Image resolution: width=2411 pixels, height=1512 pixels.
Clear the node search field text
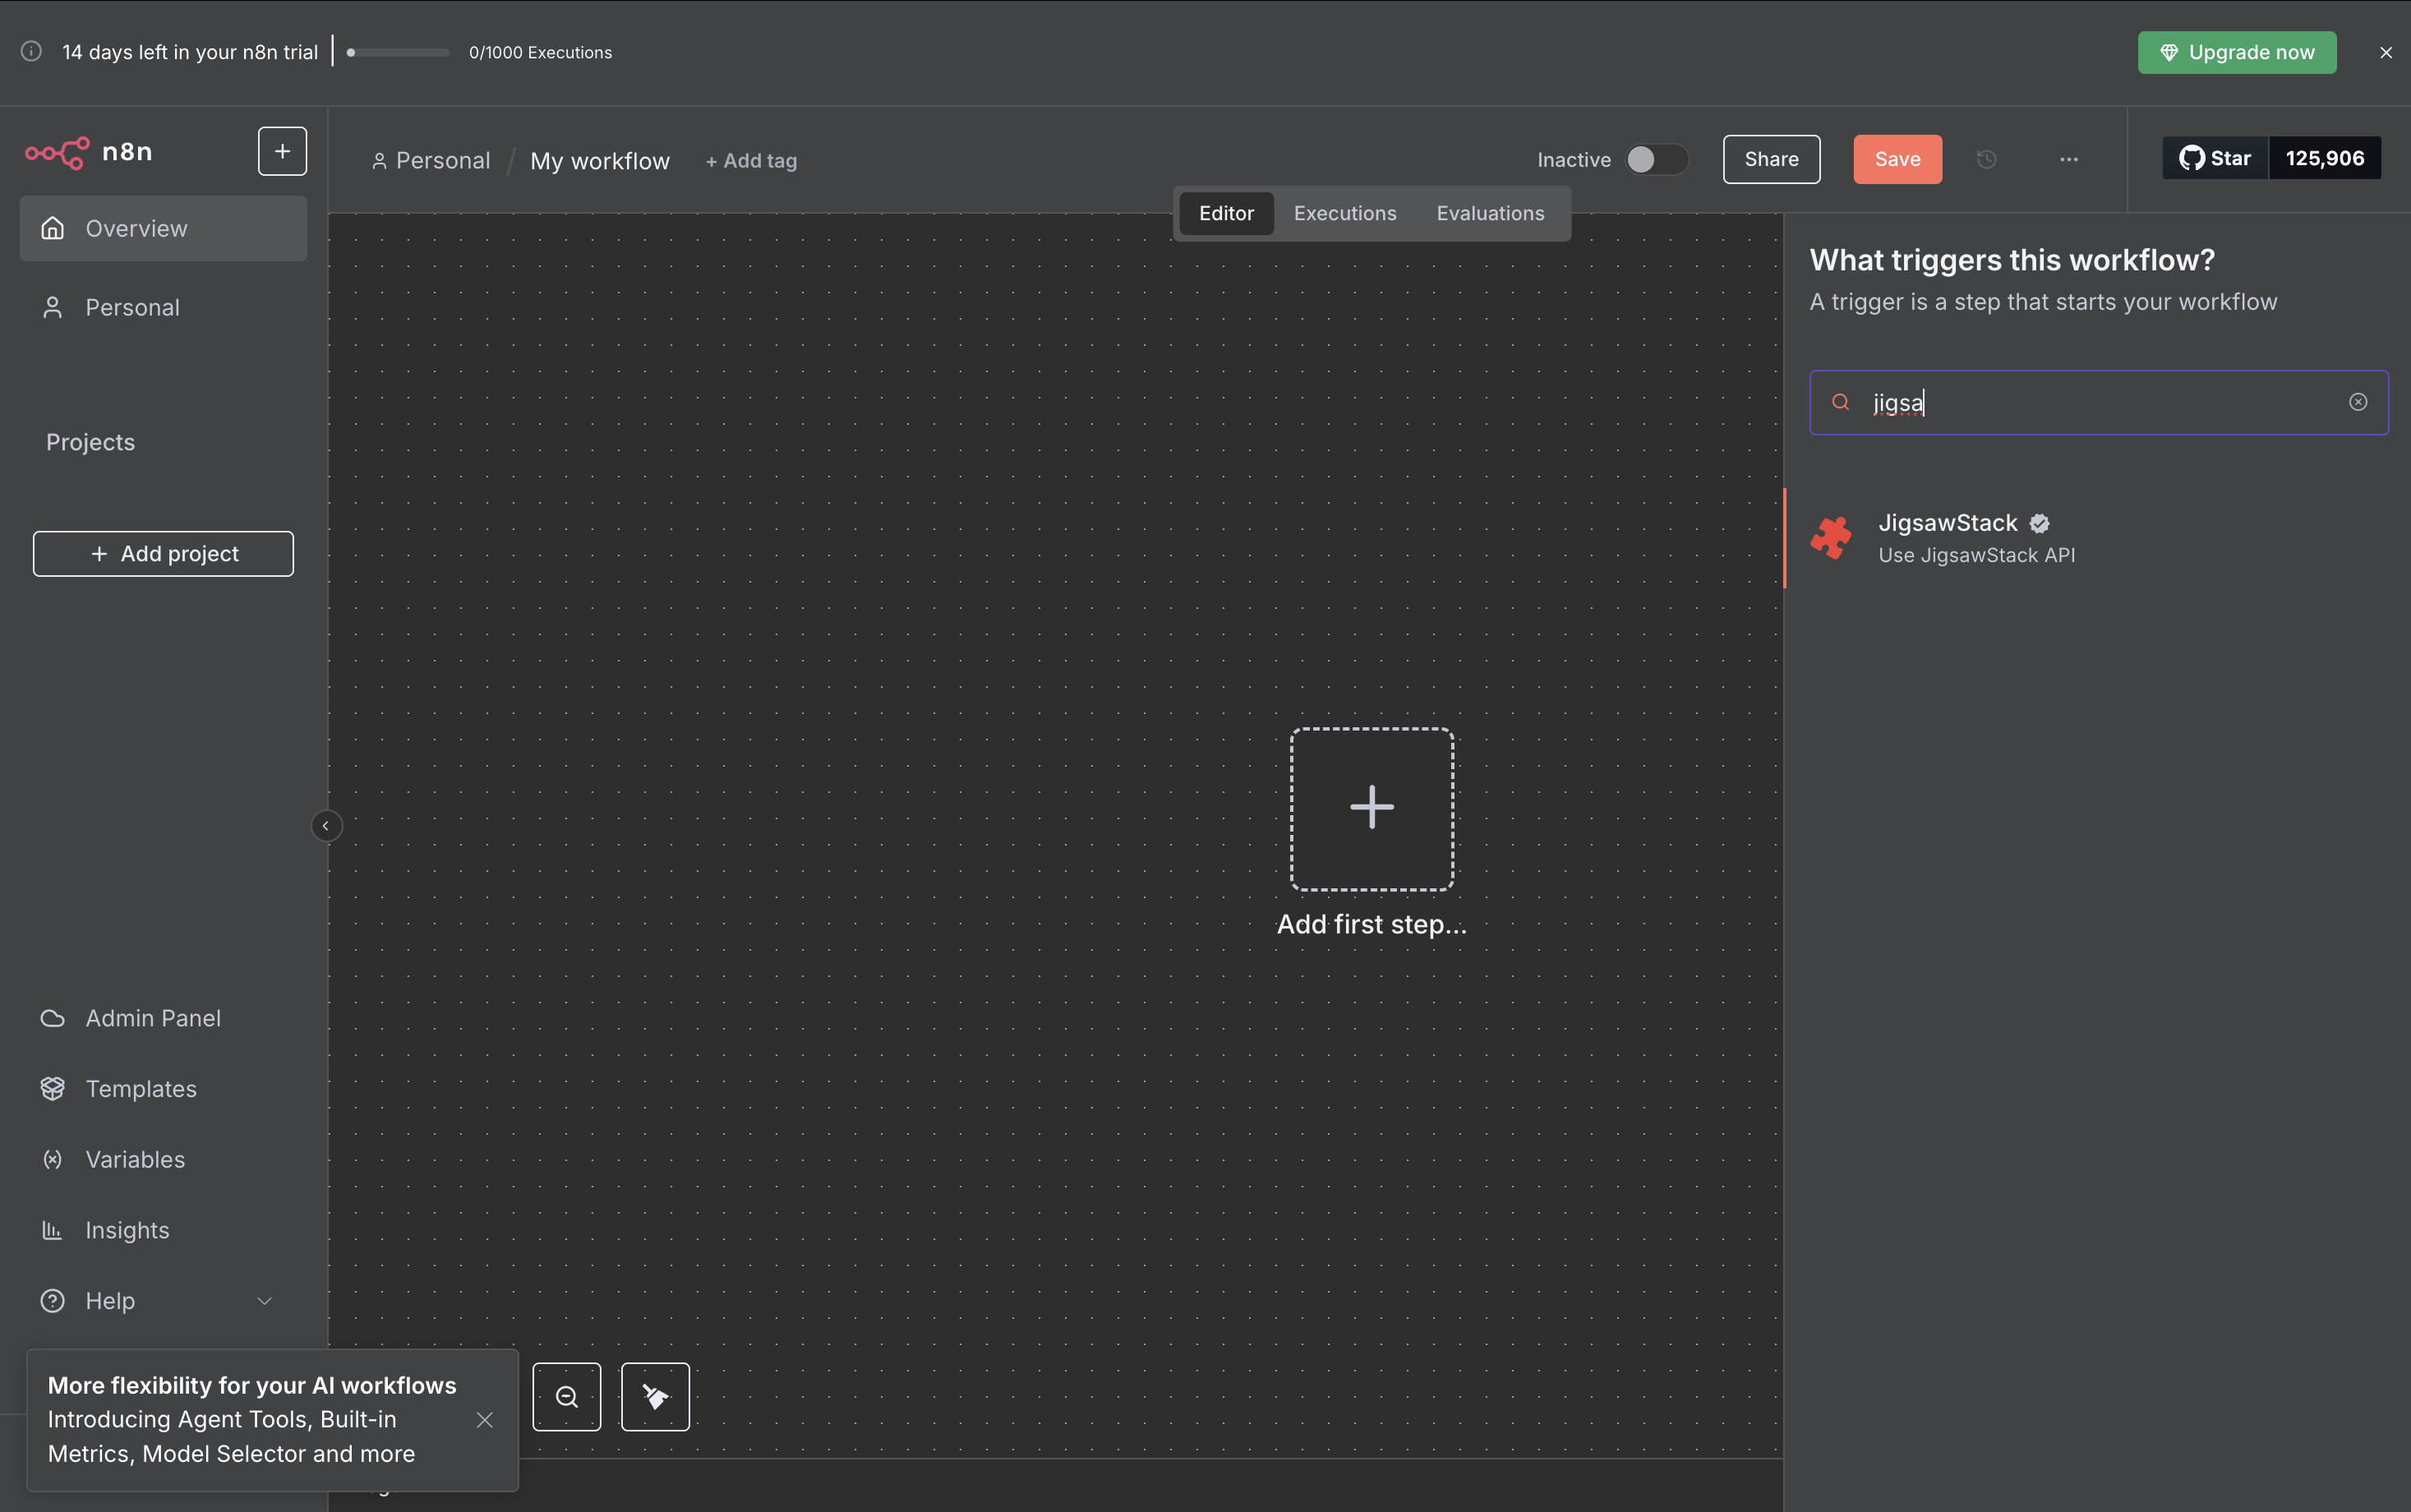(2357, 402)
